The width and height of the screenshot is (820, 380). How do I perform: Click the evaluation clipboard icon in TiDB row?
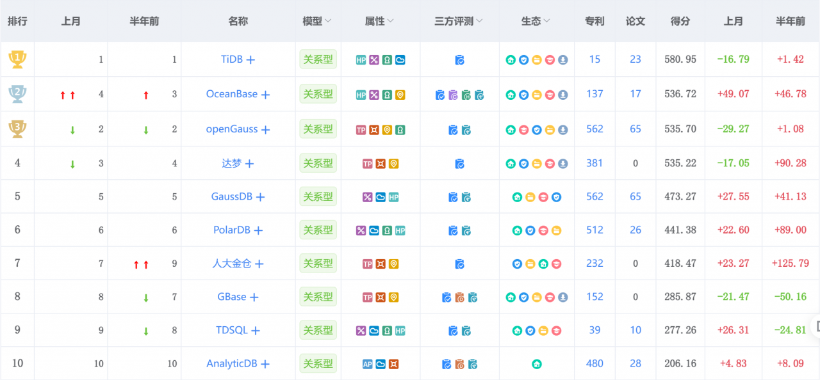point(459,60)
